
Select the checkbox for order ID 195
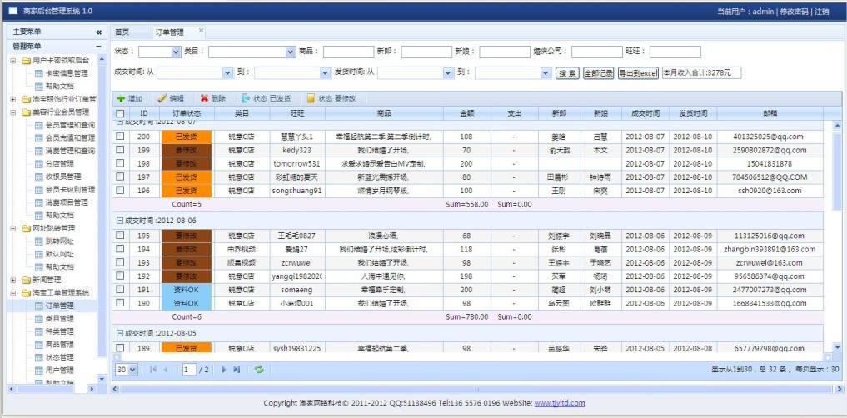(120, 236)
